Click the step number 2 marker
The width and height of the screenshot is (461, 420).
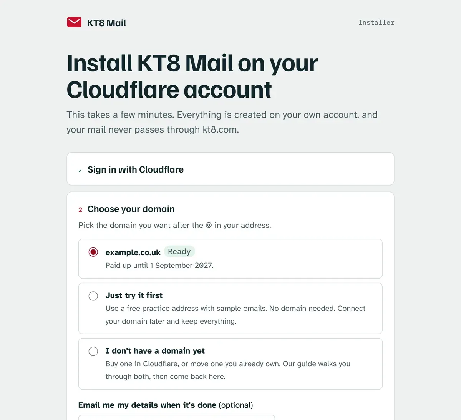80,210
